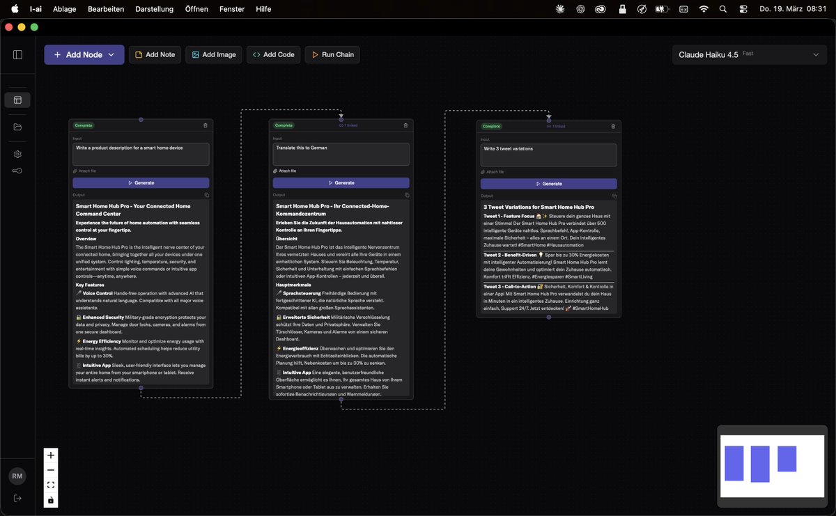Click the 'Write 3 tweet variations' input field
This screenshot has height=516, width=836.
[549, 155]
